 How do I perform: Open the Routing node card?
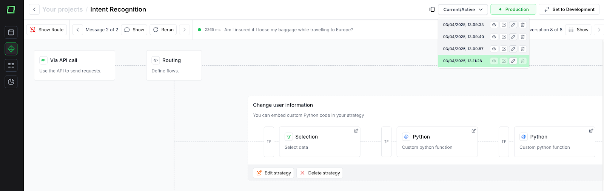174,65
